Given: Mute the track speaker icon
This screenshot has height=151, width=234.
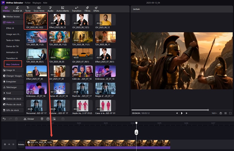Looking at the screenshot, I should (x=13, y=144).
